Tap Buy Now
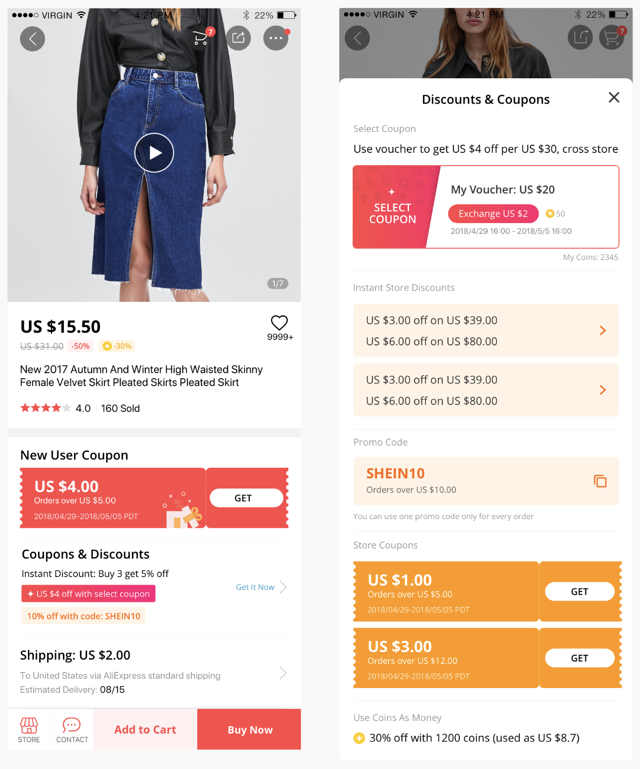The width and height of the screenshot is (640, 769). coord(249,729)
